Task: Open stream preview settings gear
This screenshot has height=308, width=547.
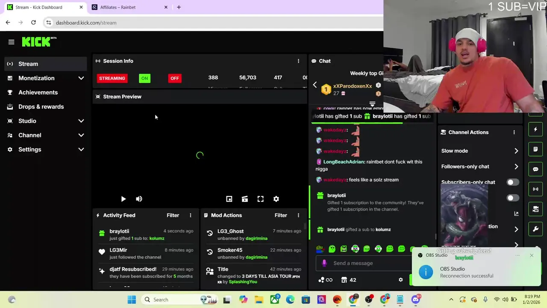Action: 276,199
